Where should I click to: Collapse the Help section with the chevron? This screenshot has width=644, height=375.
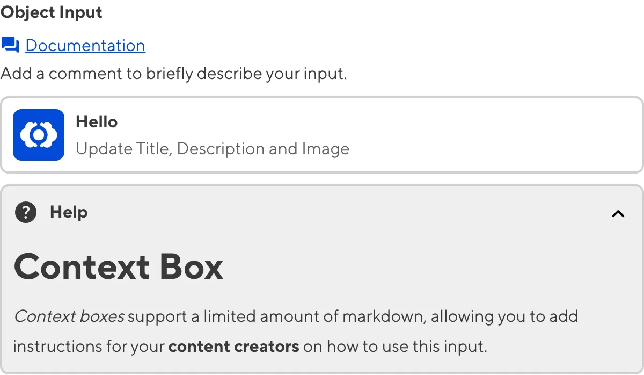click(x=618, y=213)
